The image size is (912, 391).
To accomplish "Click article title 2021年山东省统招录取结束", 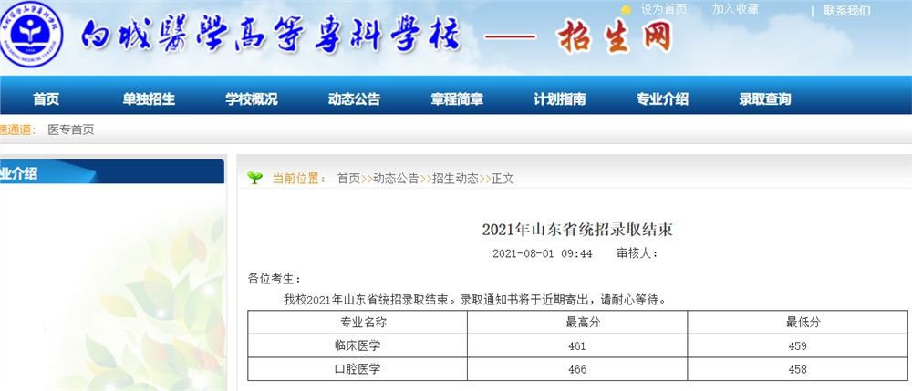I will click(x=577, y=230).
